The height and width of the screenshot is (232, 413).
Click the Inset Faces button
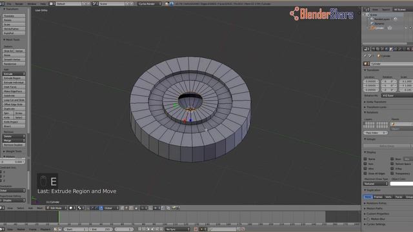[14, 87]
